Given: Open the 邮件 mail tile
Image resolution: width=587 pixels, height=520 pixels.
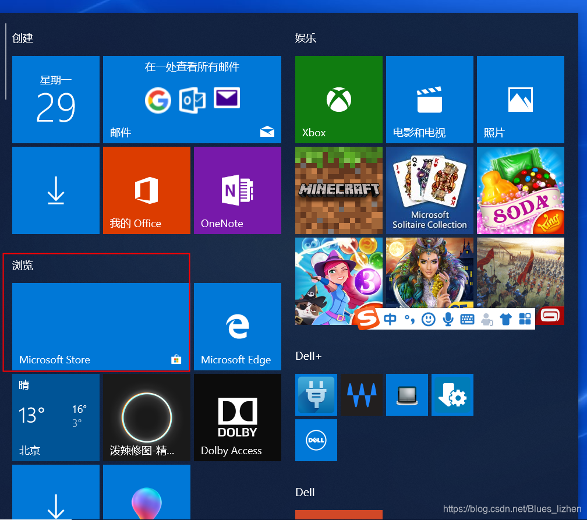Looking at the screenshot, I should click(192, 99).
